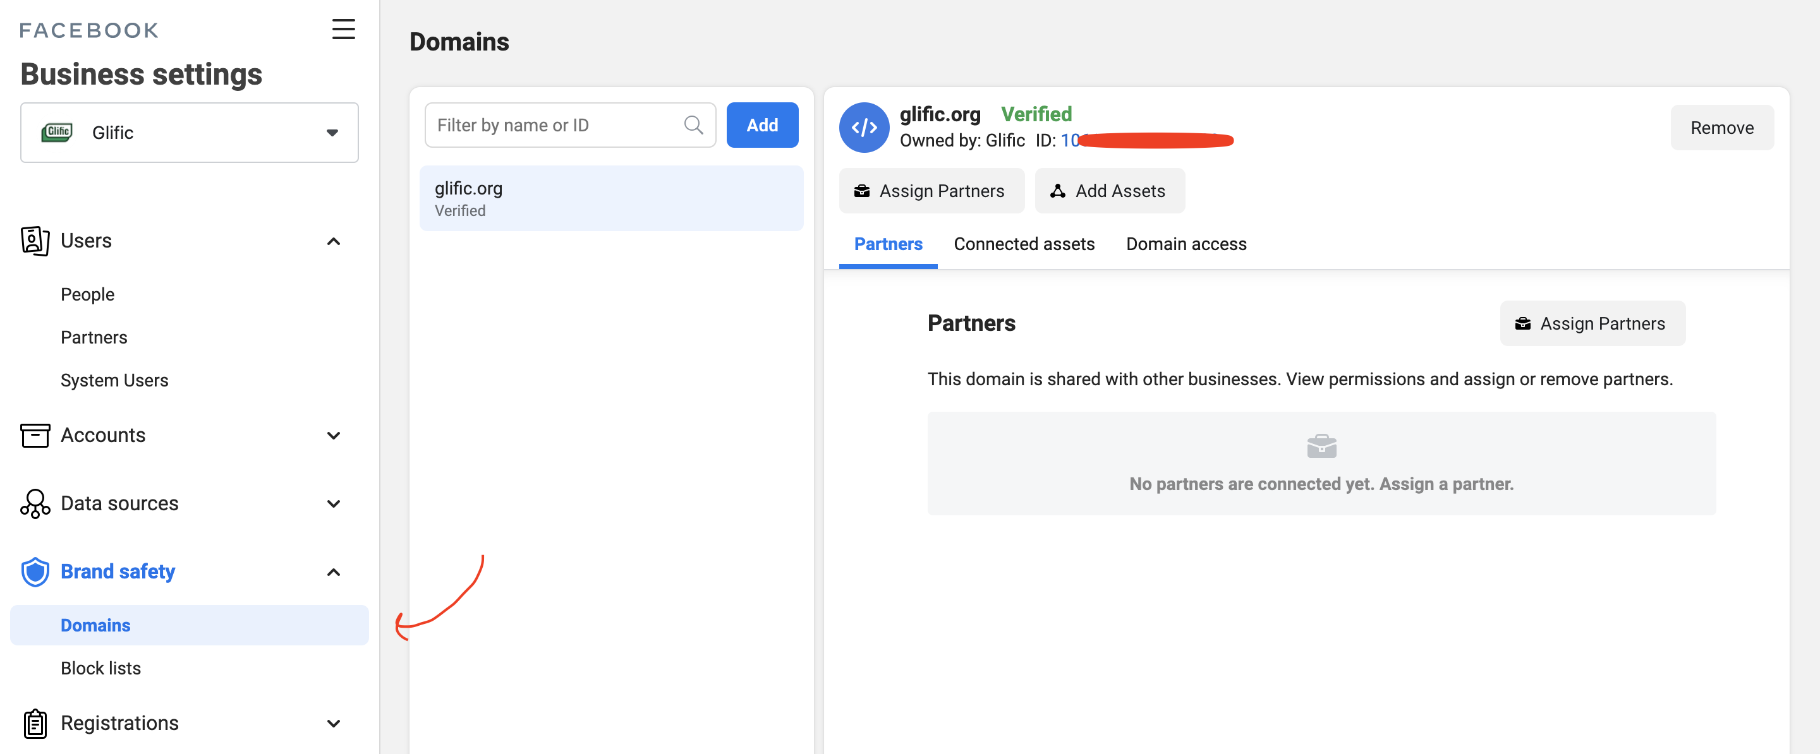
Task: Click the Users section icon
Action: (x=35, y=241)
